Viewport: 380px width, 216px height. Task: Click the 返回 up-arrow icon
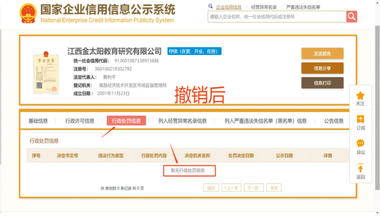coord(361,168)
